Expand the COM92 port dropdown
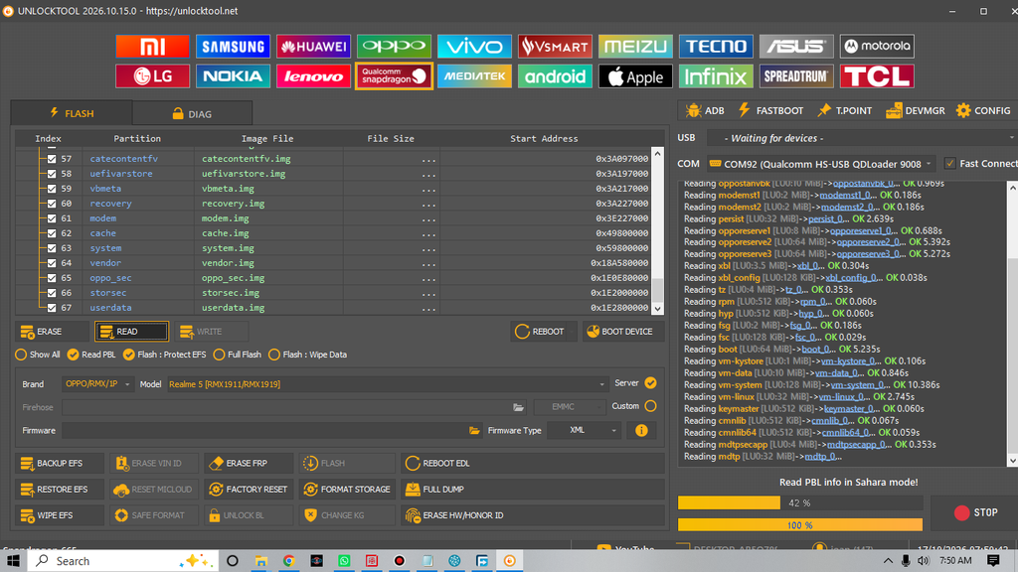 (x=821, y=164)
